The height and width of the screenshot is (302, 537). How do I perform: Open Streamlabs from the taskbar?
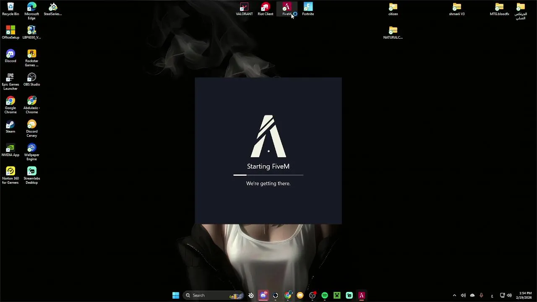tap(349, 295)
